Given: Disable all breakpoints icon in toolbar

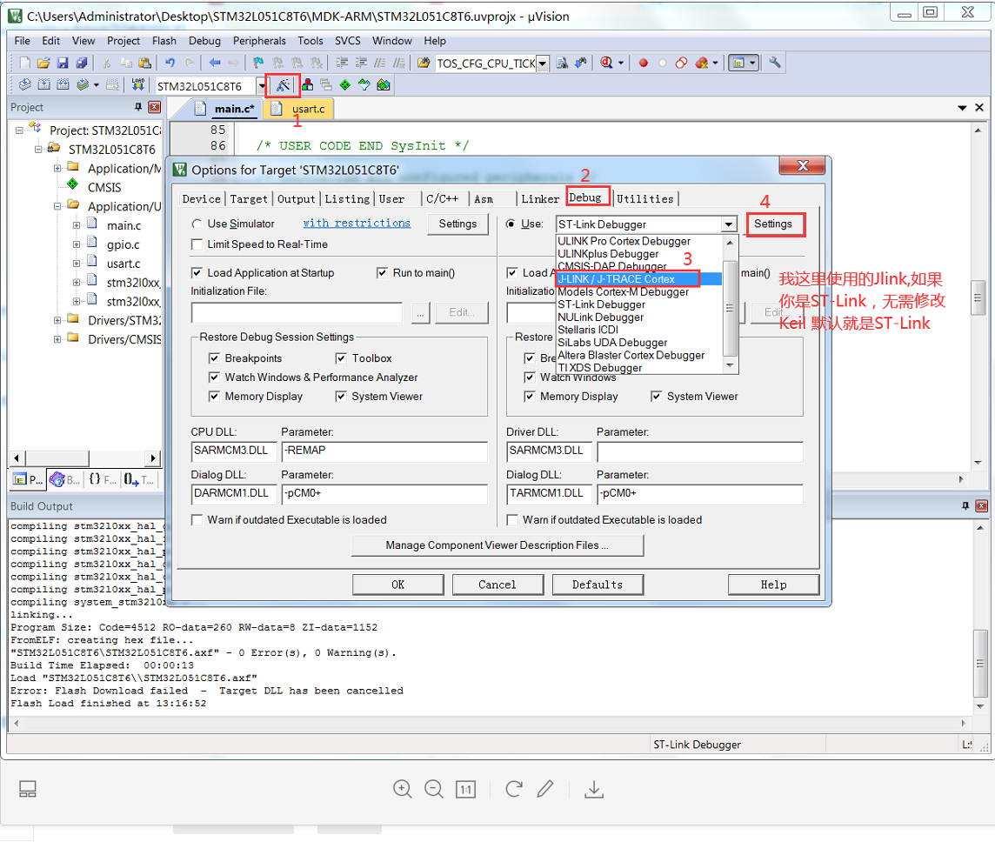Looking at the screenshot, I should click(681, 63).
